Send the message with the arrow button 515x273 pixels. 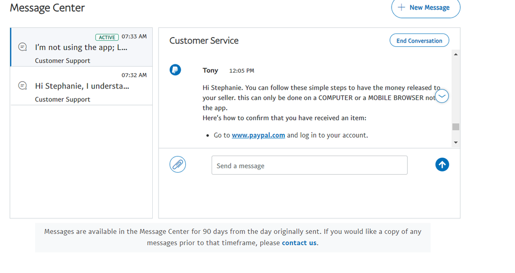pyautogui.click(x=442, y=164)
